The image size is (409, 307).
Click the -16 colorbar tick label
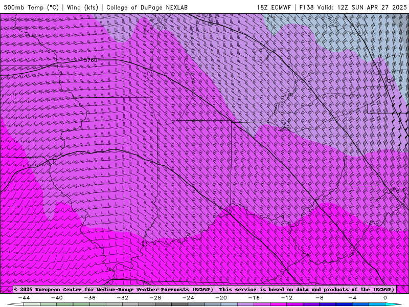click(x=254, y=298)
